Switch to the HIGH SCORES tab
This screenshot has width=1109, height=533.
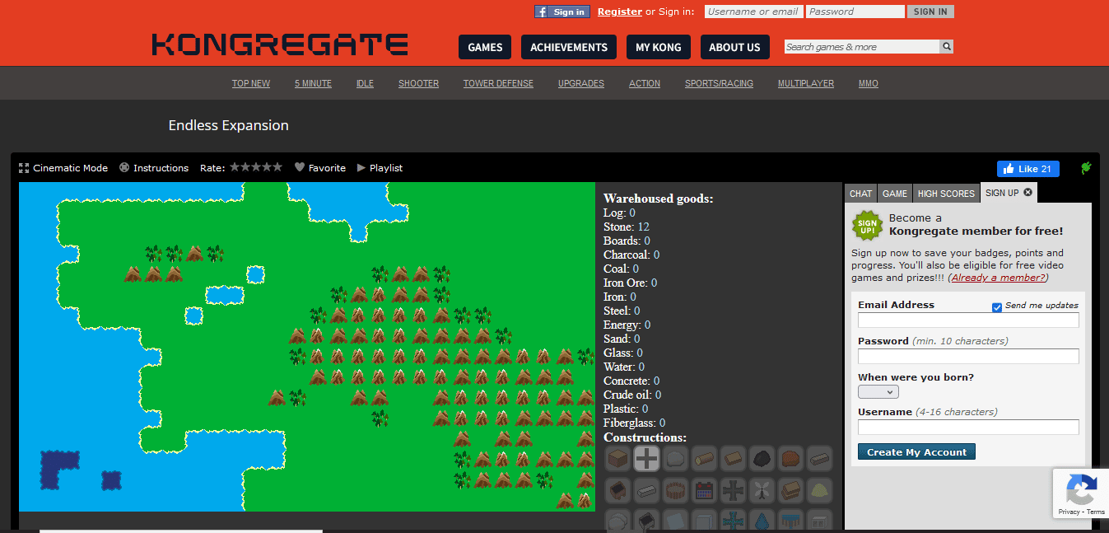946,194
